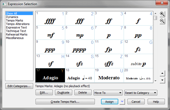The height and width of the screenshot is (110, 170).
Task: Select the ffff dynamic expression
Action: click(50, 18)
